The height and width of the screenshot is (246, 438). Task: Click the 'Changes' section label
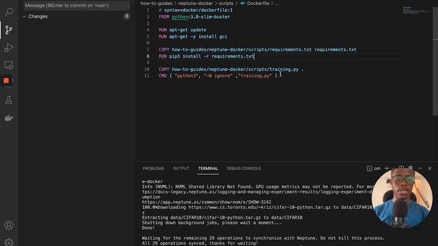point(38,16)
